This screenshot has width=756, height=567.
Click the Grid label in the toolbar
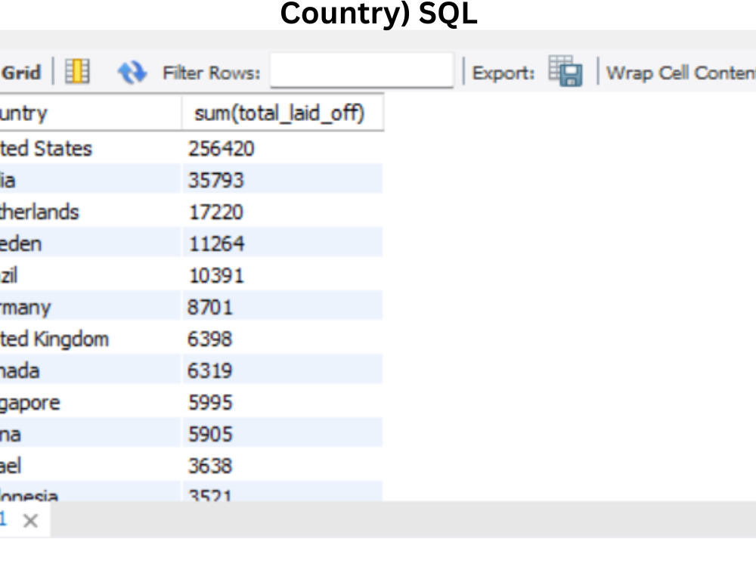point(20,73)
